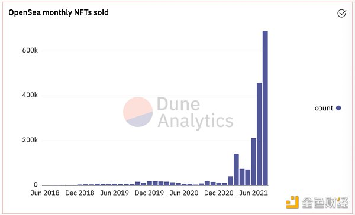Open the OpenSea monthly NFTs sold title

tap(59, 12)
